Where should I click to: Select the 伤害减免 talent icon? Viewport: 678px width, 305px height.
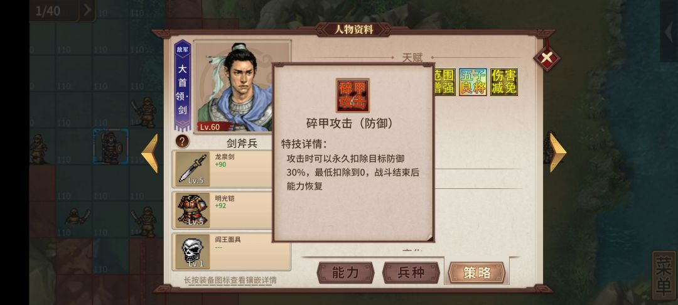(x=503, y=82)
